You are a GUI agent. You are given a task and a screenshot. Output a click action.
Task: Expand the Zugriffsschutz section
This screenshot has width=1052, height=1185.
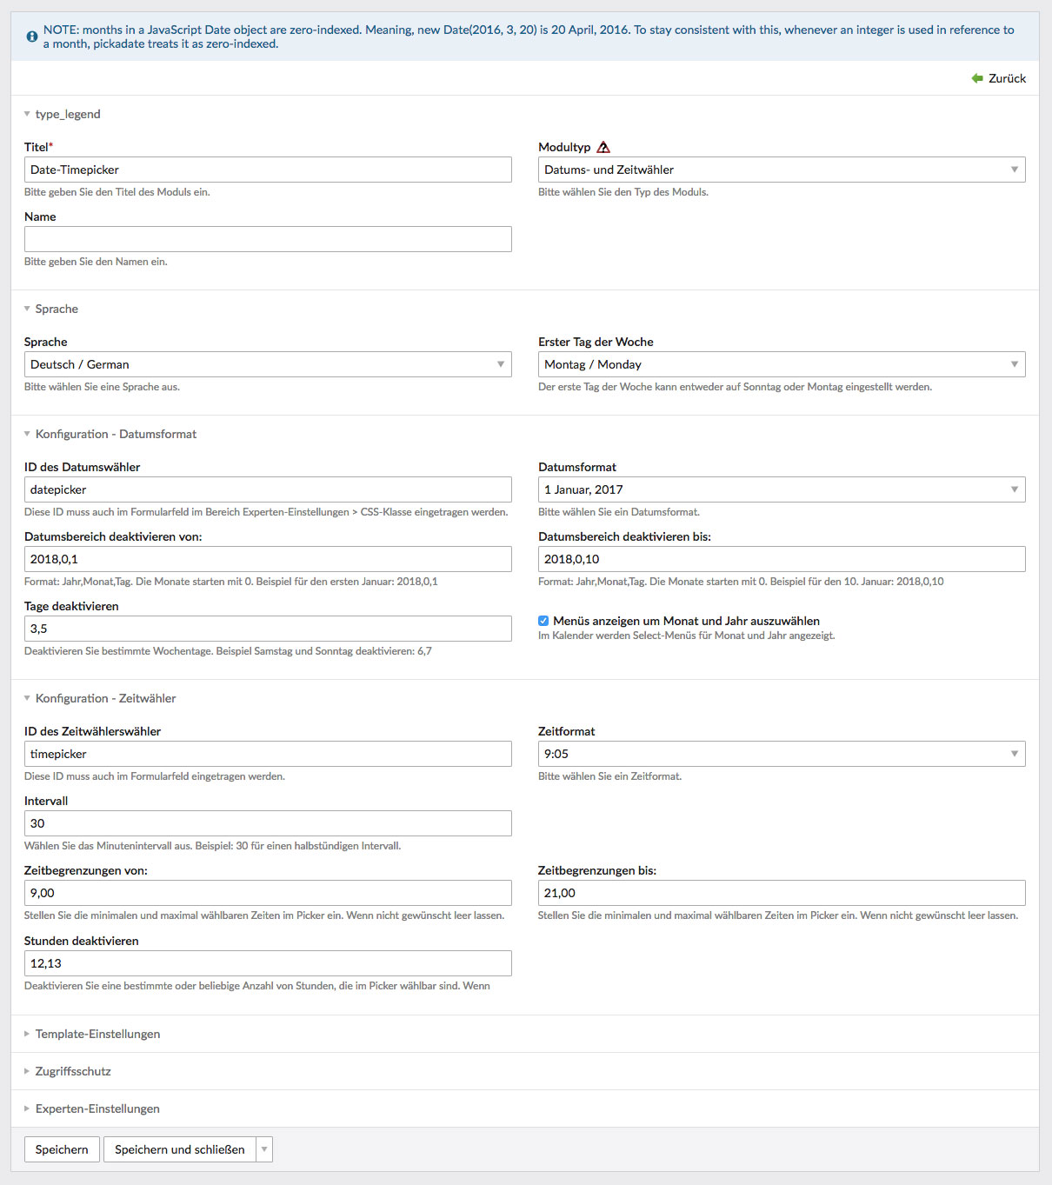(x=73, y=1071)
